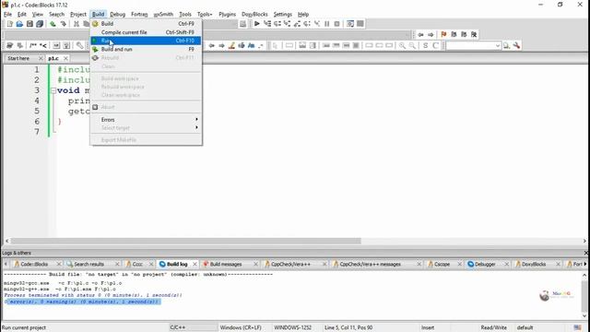Choose Compile current file menu entry
590x332 pixels.
146,32
